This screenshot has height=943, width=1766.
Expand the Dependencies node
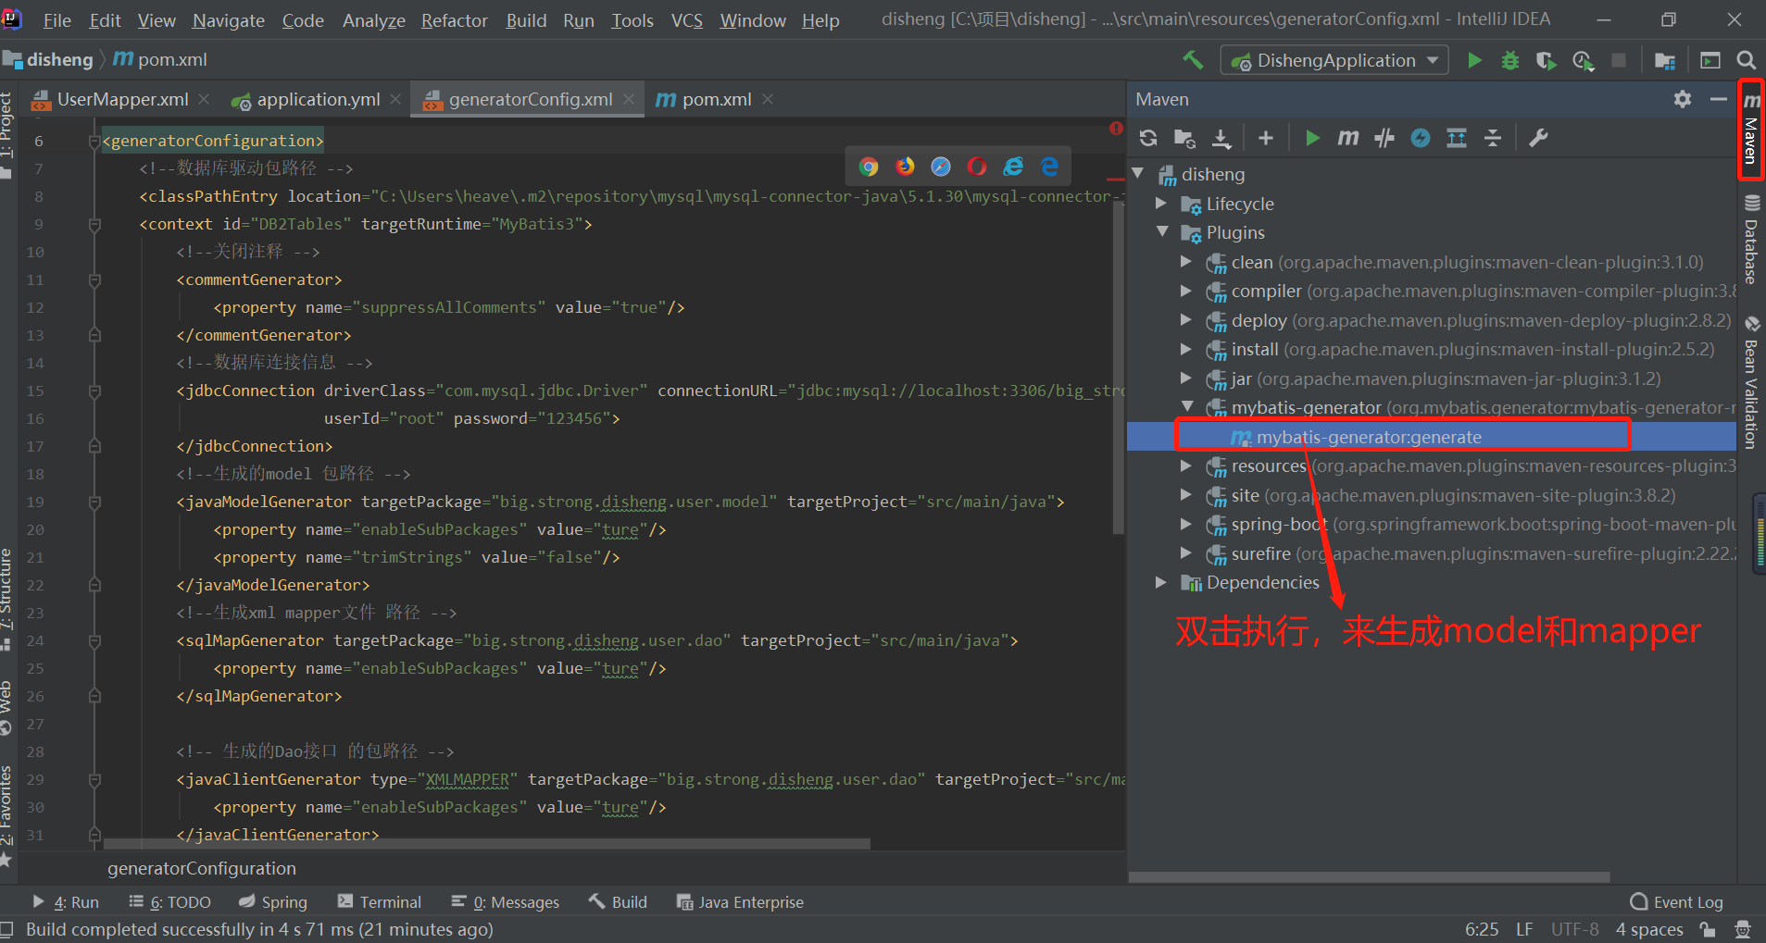coord(1161,582)
